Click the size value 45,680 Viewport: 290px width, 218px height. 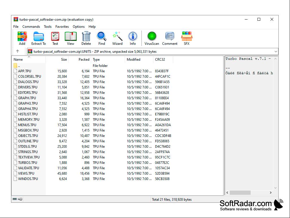[62, 173]
